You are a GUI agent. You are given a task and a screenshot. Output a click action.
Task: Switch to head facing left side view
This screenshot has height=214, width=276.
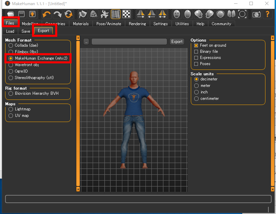199,14
